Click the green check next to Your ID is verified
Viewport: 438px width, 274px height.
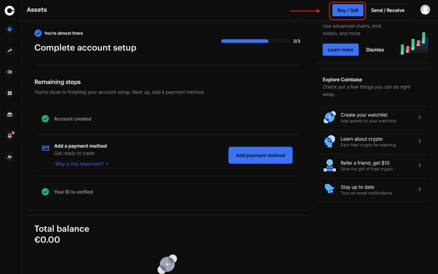point(45,192)
